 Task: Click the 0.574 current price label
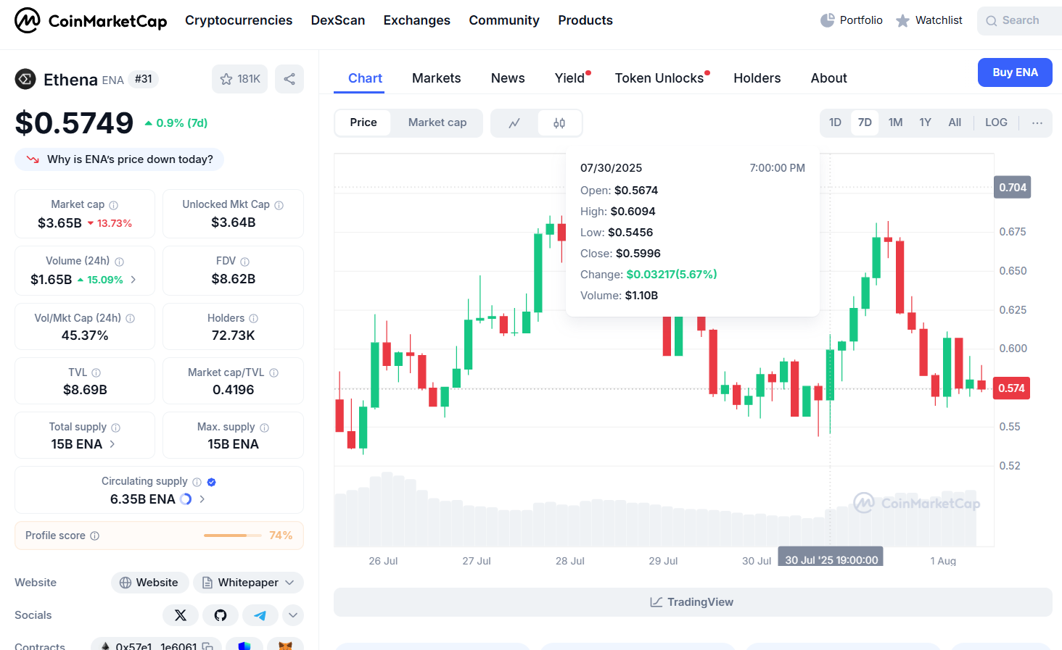pyautogui.click(x=1011, y=388)
